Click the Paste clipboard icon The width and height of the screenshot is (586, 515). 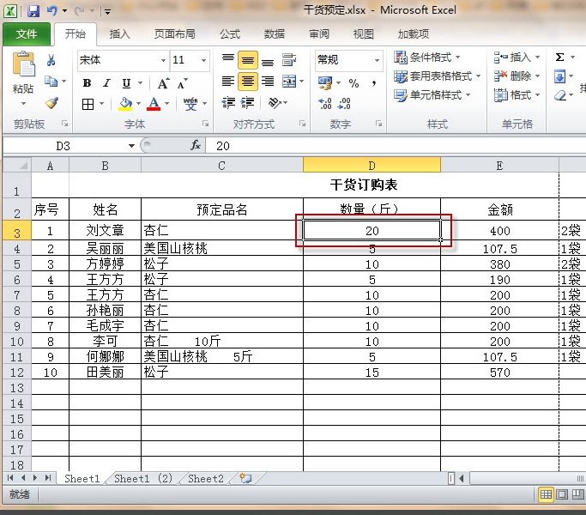pyautogui.click(x=23, y=64)
